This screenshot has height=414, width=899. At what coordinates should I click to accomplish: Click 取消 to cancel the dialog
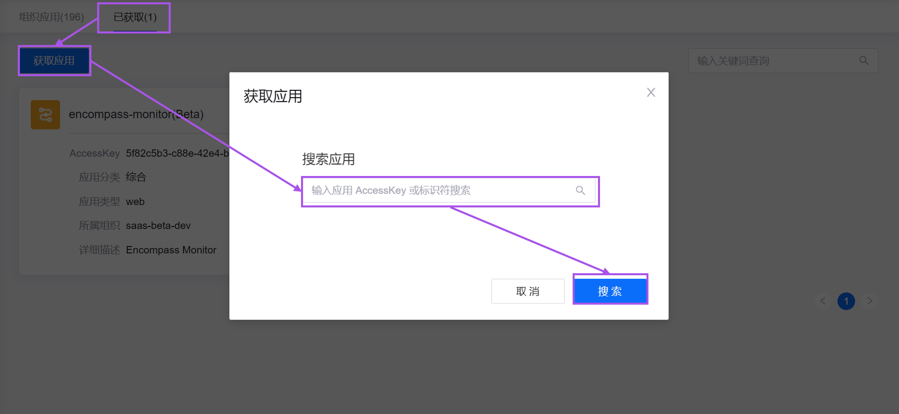pyautogui.click(x=528, y=291)
